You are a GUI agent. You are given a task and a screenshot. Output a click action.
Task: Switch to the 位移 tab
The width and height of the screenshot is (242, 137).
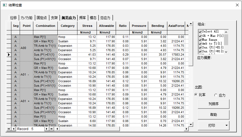13,18
